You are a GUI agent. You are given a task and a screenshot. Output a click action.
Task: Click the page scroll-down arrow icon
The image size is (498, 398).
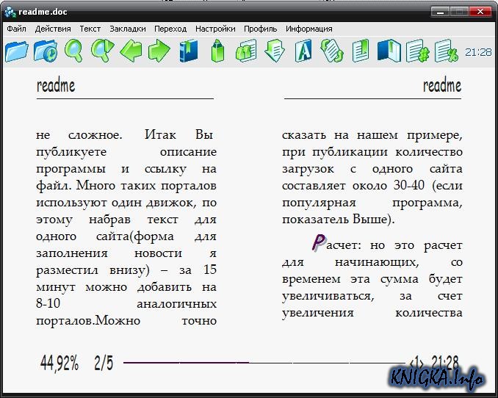(x=275, y=51)
